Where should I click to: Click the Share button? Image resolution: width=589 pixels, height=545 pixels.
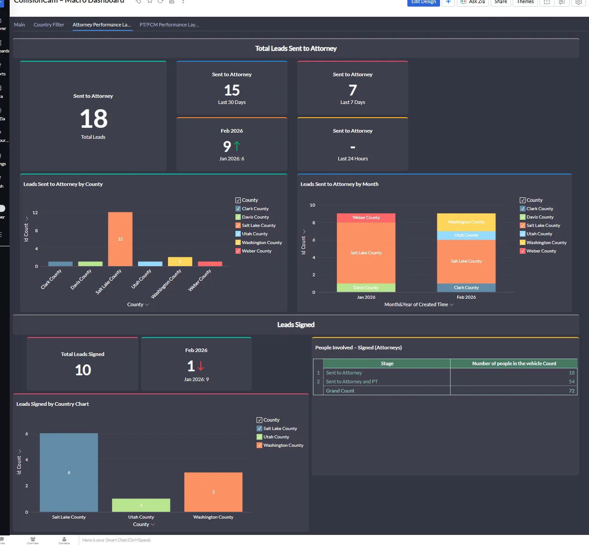click(501, 2)
